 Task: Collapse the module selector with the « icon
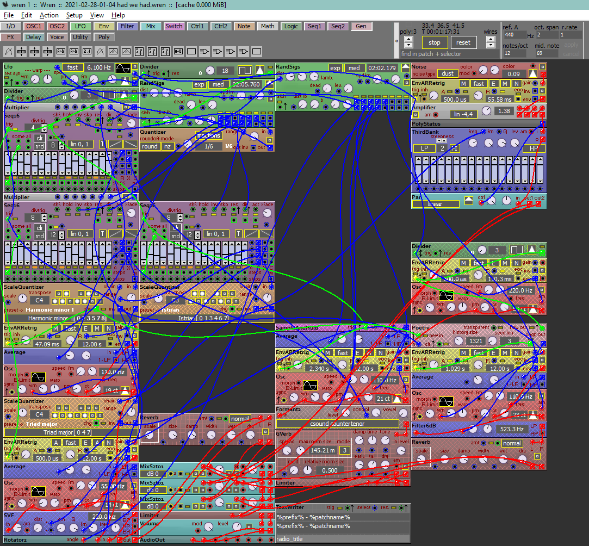(x=396, y=41)
